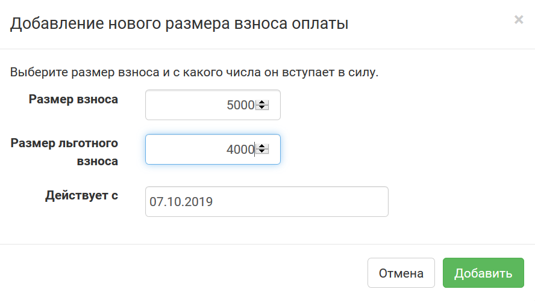Increase Размер взноса with the up arrow
Image resolution: width=535 pixels, height=301 pixels.
pyautogui.click(x=262, y=103)
